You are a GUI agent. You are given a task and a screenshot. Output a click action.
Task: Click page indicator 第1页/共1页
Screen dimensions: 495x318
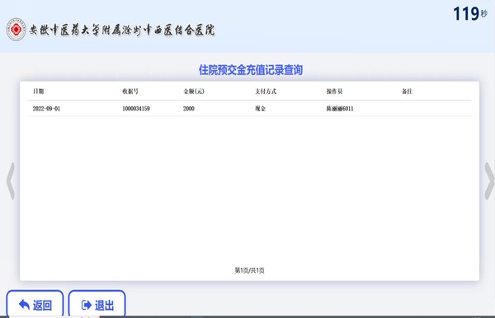249,270
